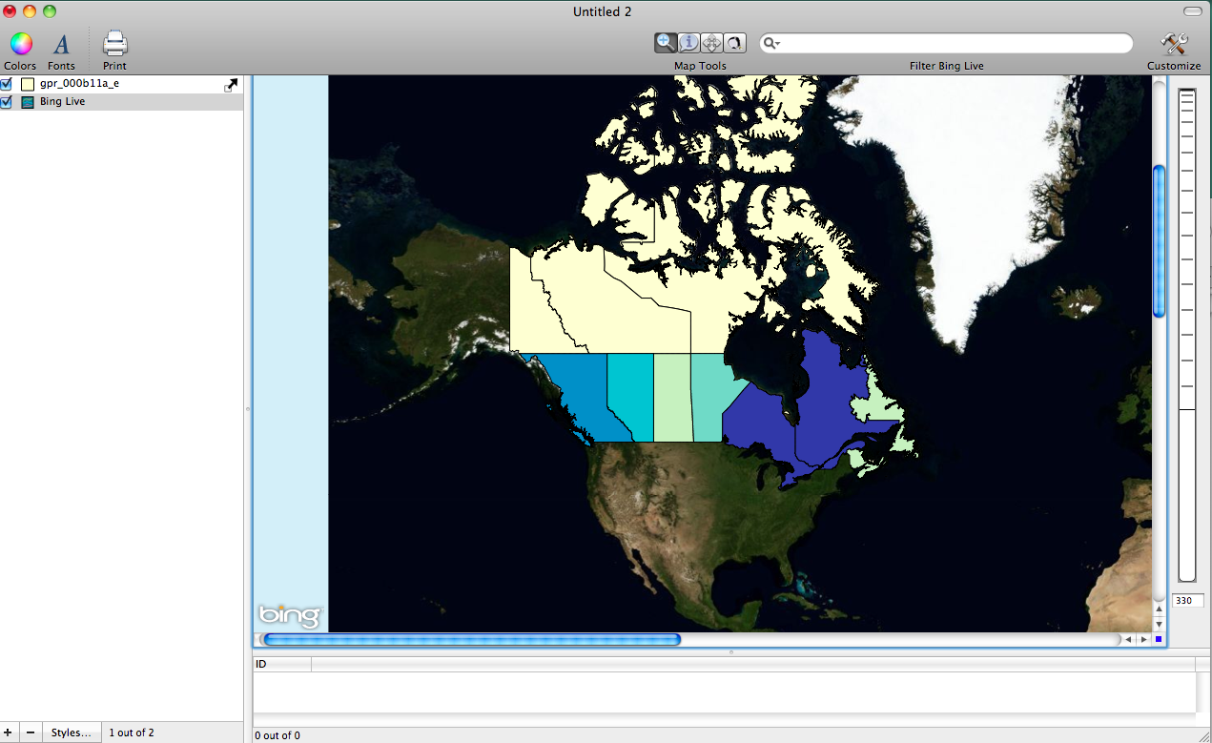This screenshot has height=743, width=1212.
Task: Open the search field magnifier dropdown
Action: pyautogui.click(x=770, y=43)
